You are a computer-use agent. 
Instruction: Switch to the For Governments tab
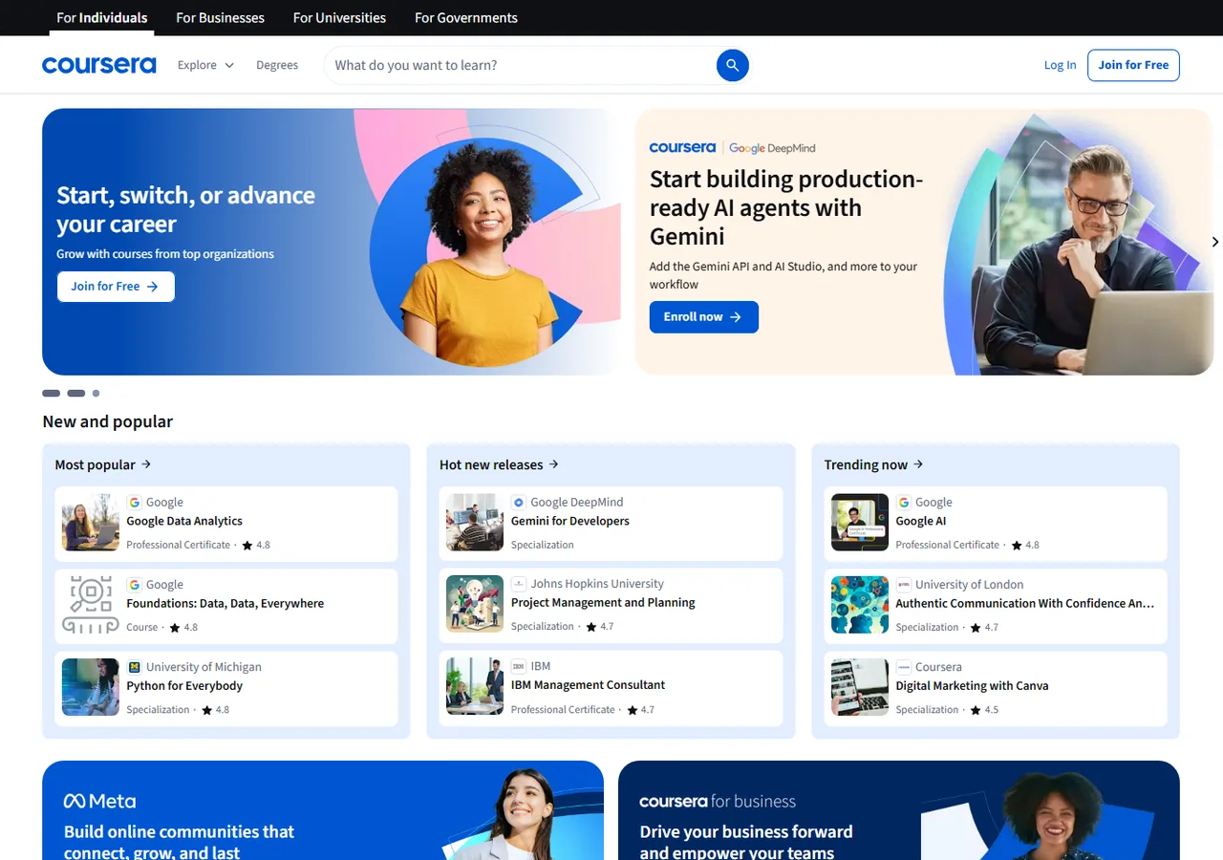pos(466,17)
